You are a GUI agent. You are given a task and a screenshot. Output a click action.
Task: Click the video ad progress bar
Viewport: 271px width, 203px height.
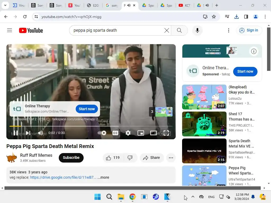(x=91, y=126)
